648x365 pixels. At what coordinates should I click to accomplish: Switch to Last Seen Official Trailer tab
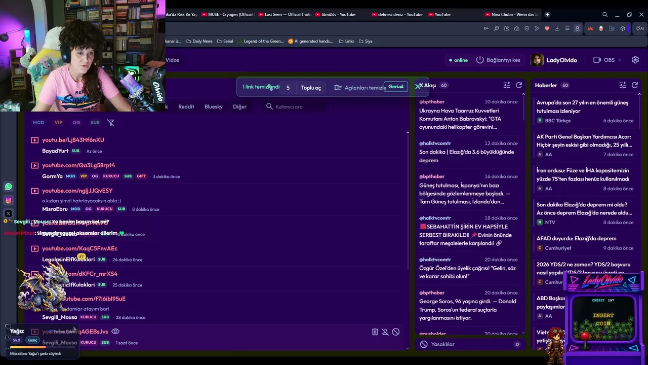click(285, 14)
